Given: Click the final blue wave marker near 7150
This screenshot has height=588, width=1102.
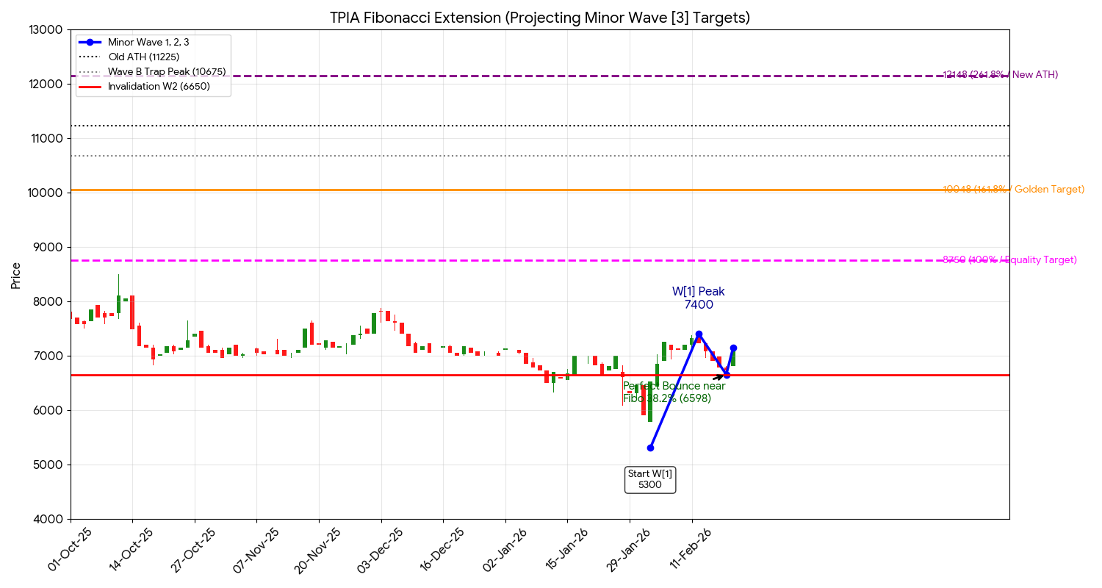Looking at the screenshot, I should pyautogui.click(x=733, y=348).
